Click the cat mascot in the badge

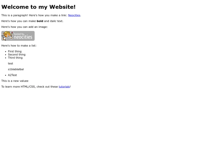coord(7,36)
